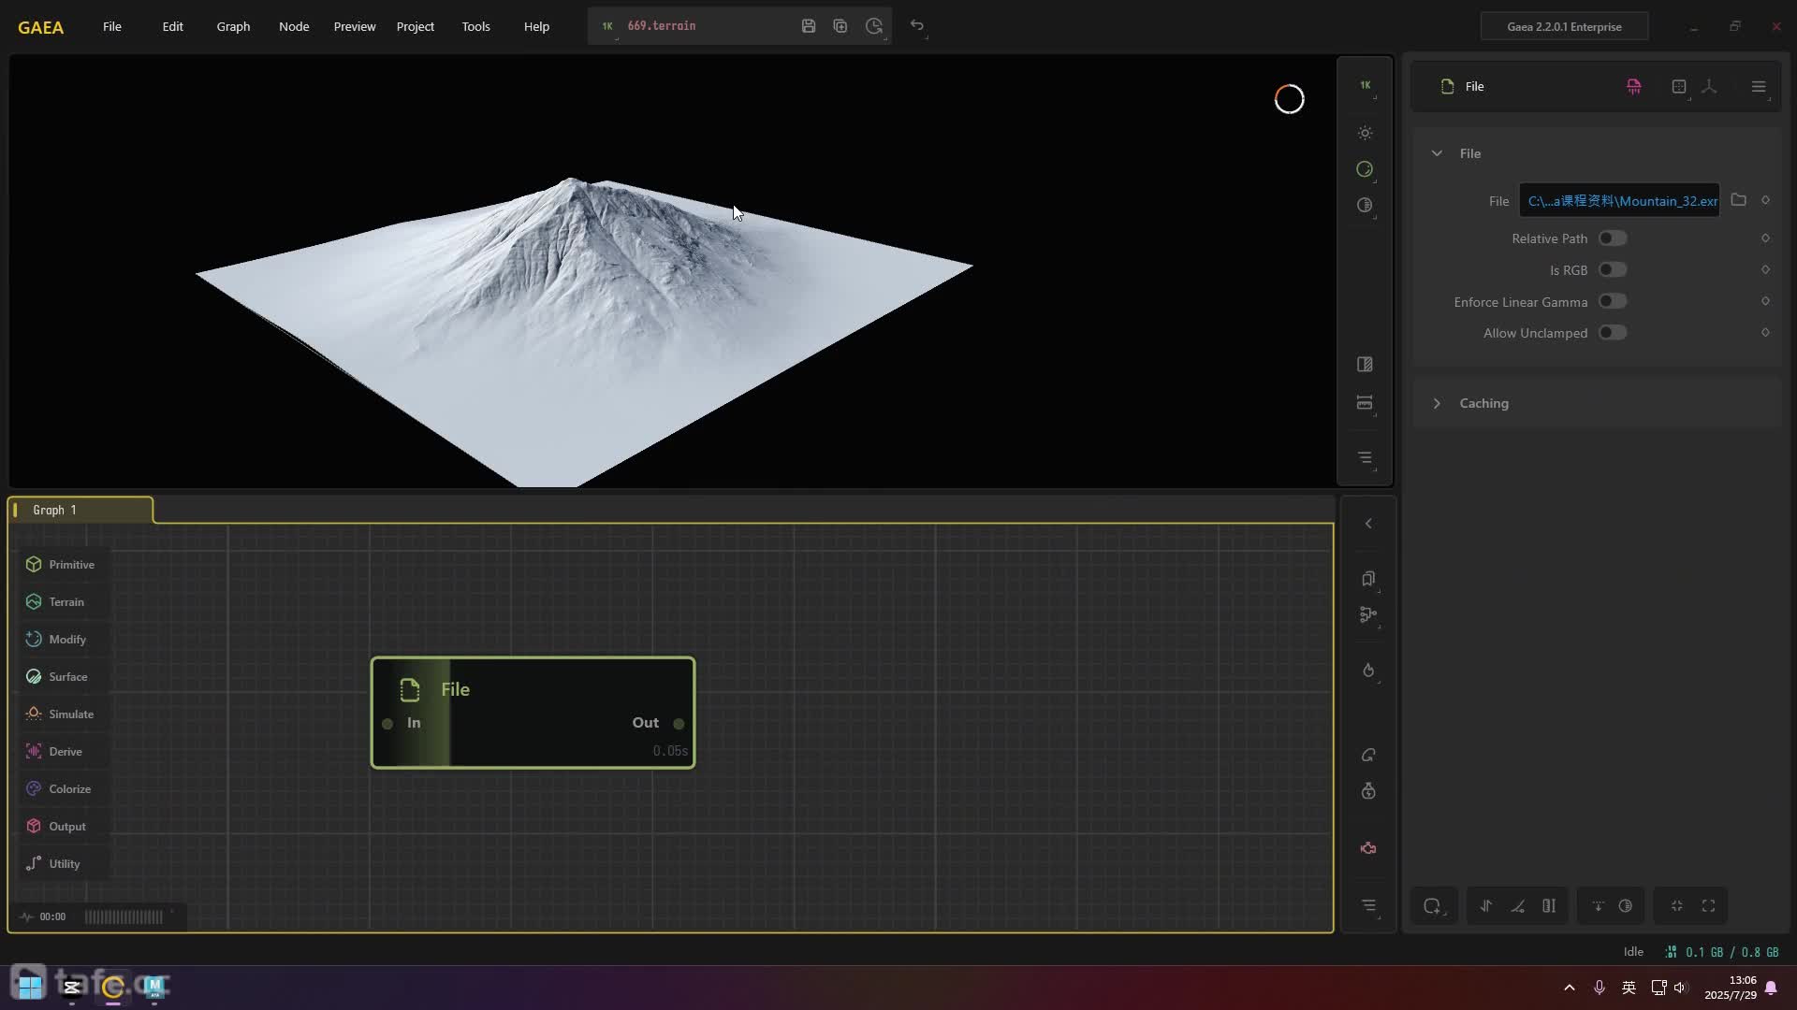Viewport: 1797px width, 1010px height.
Task: Toggle the Relative Path switch
Action: click(x=1612, y=238)
